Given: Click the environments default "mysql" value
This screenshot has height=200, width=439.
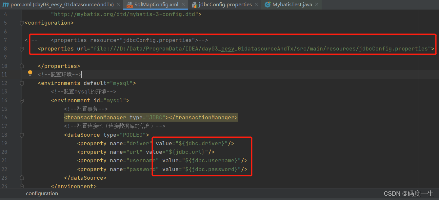Looking at the screenshot, I should coord(121,83).
